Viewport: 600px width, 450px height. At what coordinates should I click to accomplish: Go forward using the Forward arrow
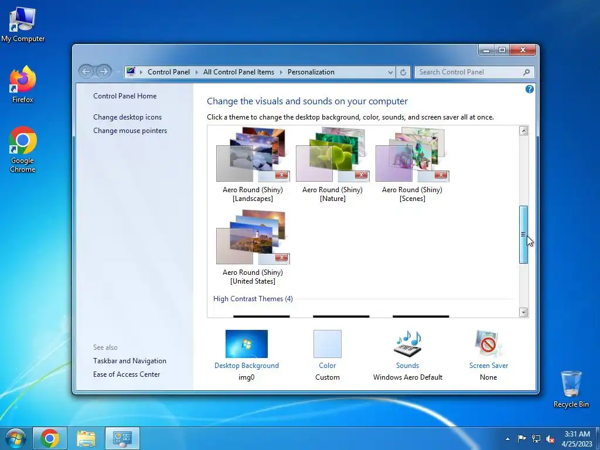tap(103, 71)
